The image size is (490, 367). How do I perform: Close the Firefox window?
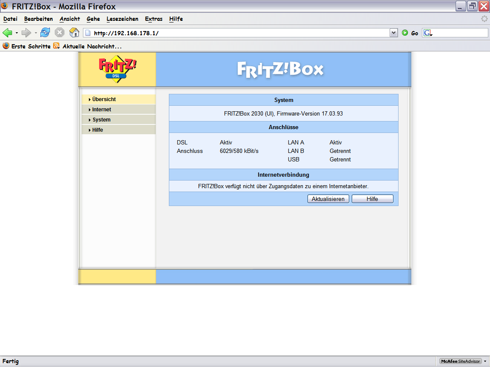[x=484, y=6]
